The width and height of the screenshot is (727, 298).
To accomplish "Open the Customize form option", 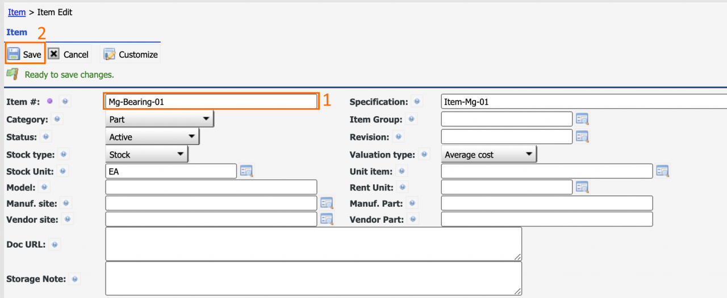I will [131, 54].
